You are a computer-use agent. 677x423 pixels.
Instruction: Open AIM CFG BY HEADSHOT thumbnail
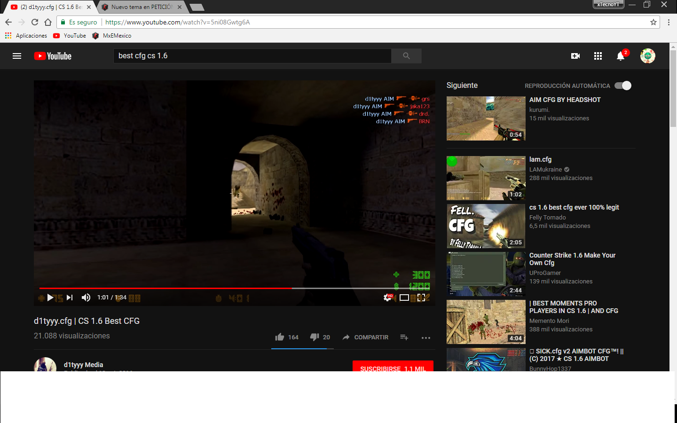point(486,118)
